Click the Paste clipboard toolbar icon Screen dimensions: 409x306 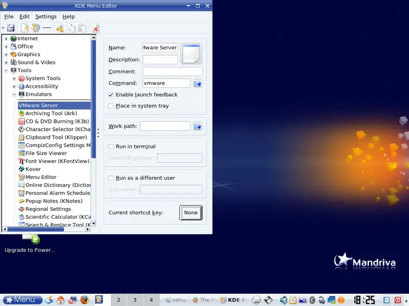(x=83, y=28)
